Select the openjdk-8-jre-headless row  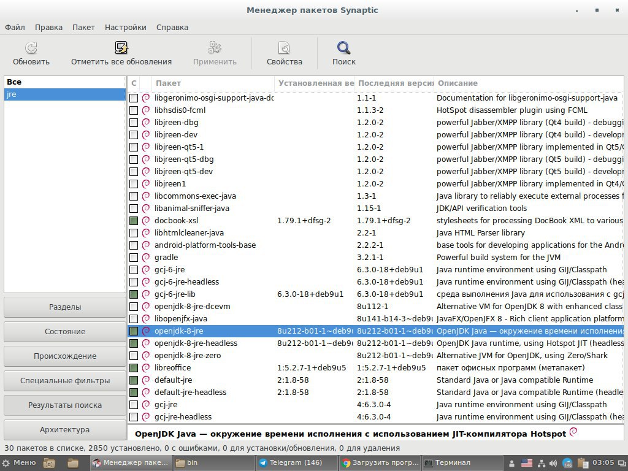coord(376,343)
